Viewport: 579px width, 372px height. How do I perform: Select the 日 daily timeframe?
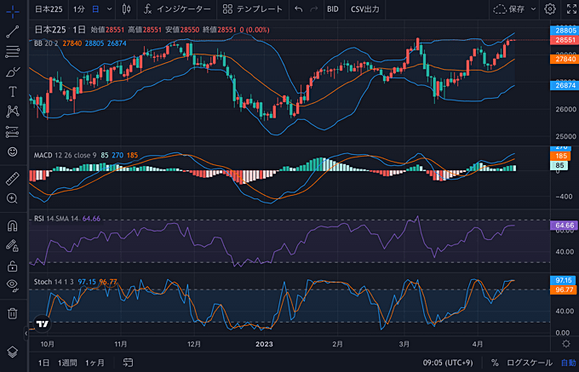click(x=95, y=9)
